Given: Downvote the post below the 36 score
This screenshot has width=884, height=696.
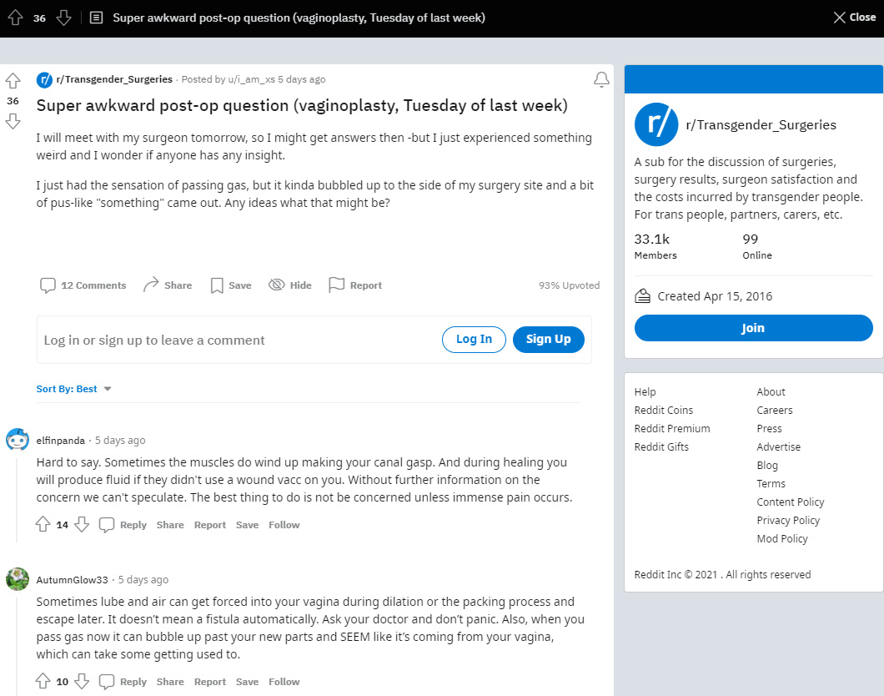Looking at the screenshot, I should [13, 121].
